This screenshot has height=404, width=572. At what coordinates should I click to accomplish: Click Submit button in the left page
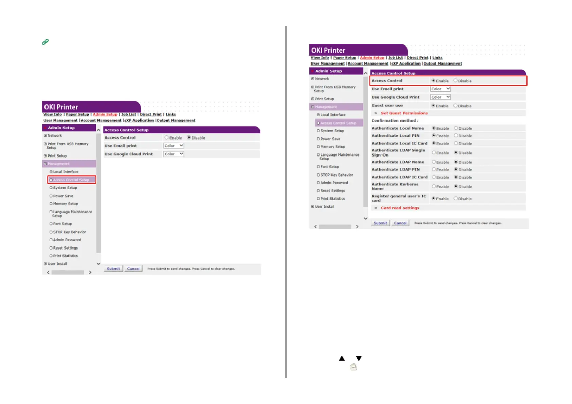[113, 269]
